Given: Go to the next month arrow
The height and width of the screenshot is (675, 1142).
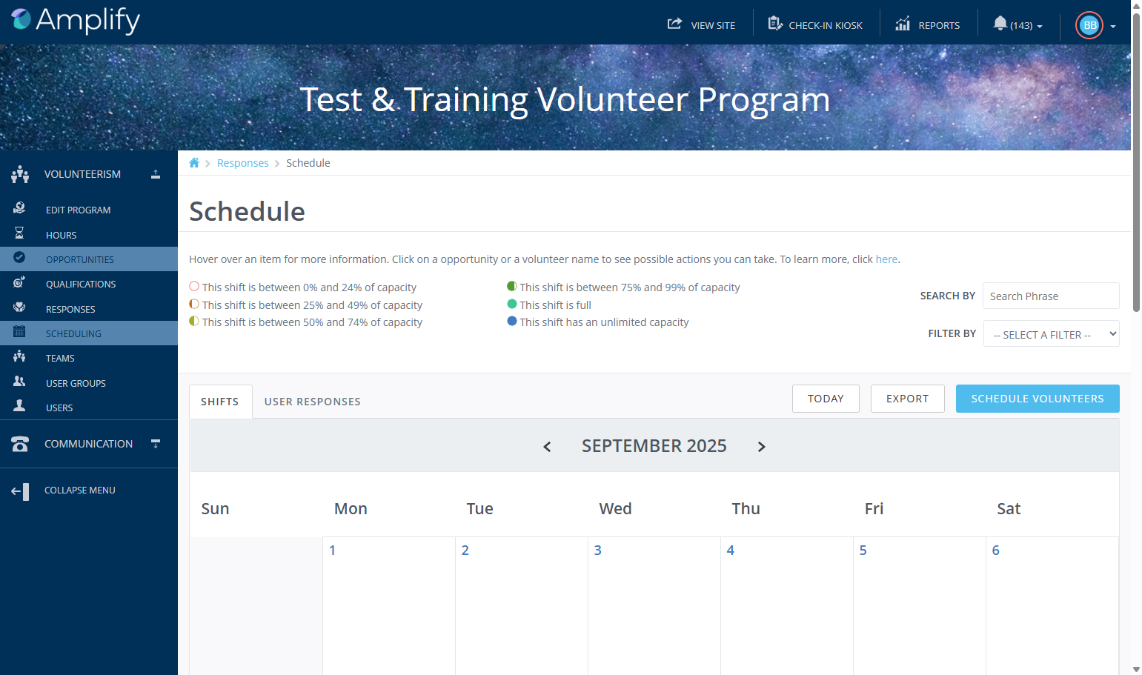Looking at the screenshot, I should tap(761, 446).
